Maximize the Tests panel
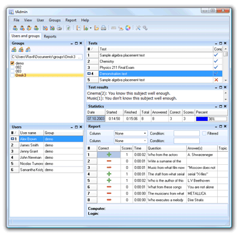Screen dimensions: 244x238 (x=221, y=43)
